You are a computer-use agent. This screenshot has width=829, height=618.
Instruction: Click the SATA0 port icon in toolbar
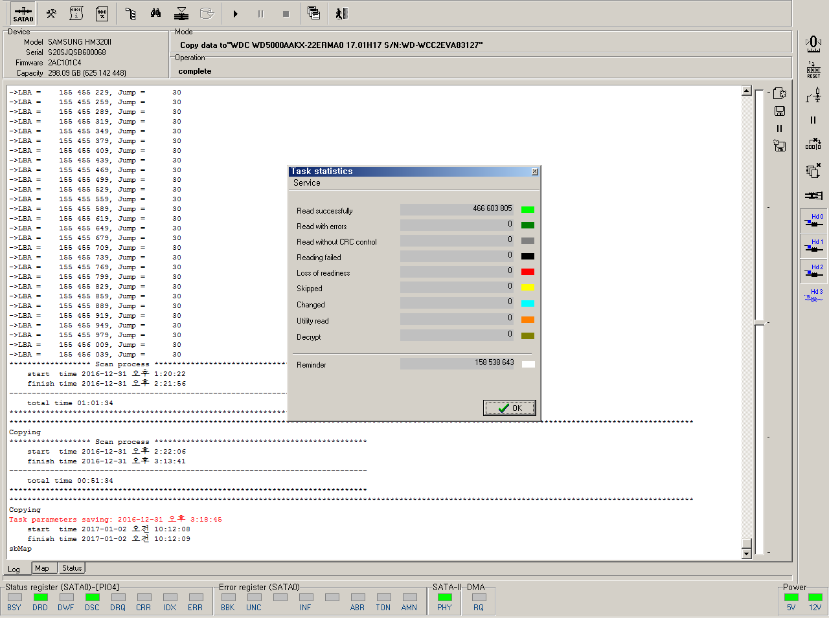(23, 14)
